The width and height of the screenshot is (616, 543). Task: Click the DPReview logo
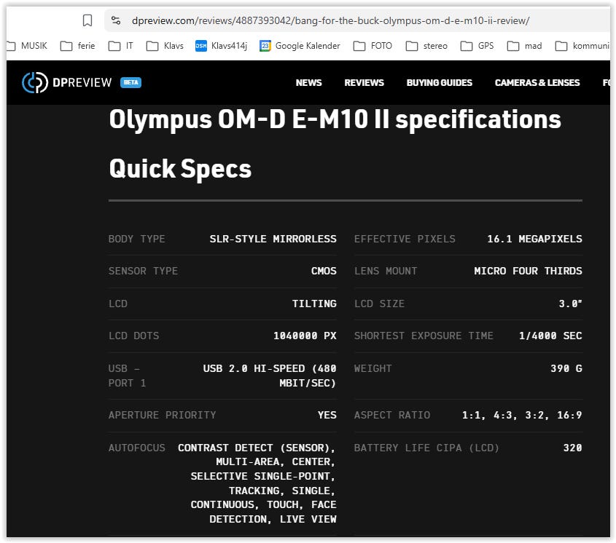point(67,82)
